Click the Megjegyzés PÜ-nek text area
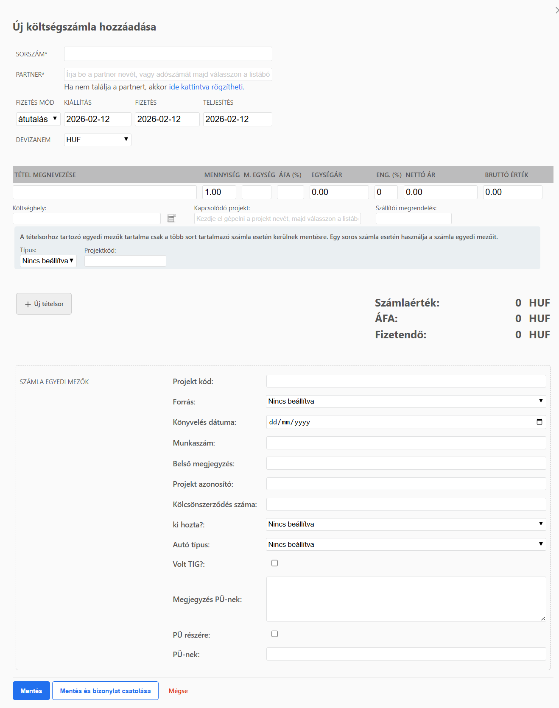Viewport: 559px width, 708px height. [405, 599]
